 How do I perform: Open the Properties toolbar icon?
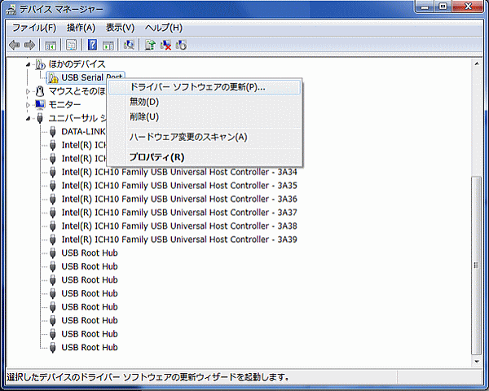point(72,46)
